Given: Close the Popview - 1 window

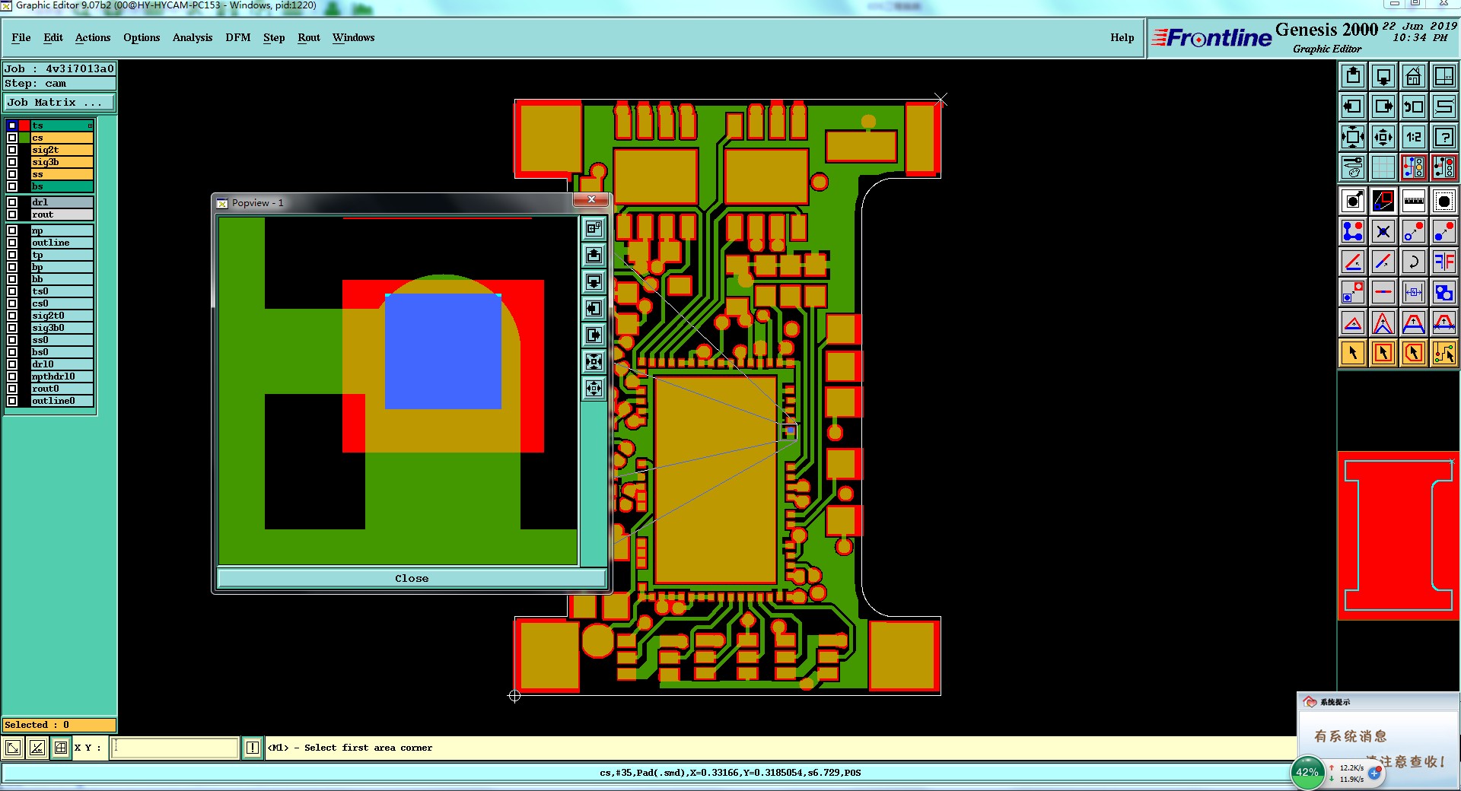Looking at the screenshot, I should click(x=591, y=200).
